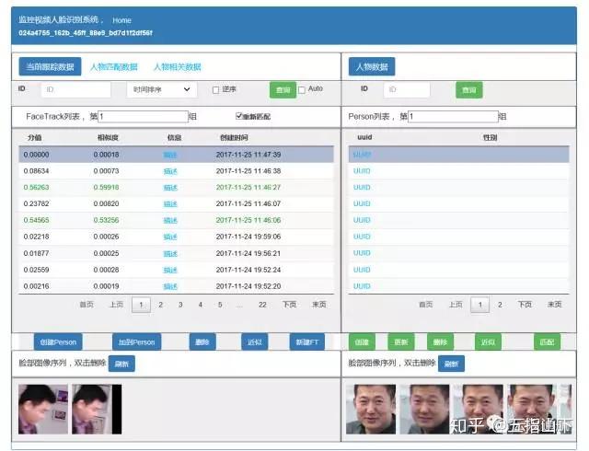Image resolution: width=589 pixels, height=451 pixels.
Task: Open 描述 link for 19:59:06 row
Action: pos(170,237)
